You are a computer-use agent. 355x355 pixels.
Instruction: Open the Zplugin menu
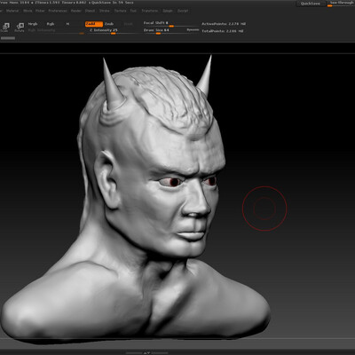click(x=168, y=11)
